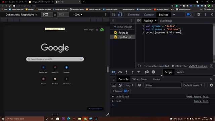Image resolution: width=215 pixels, height=121 pixels.
Task: Step into next function call
Action: 126,72
